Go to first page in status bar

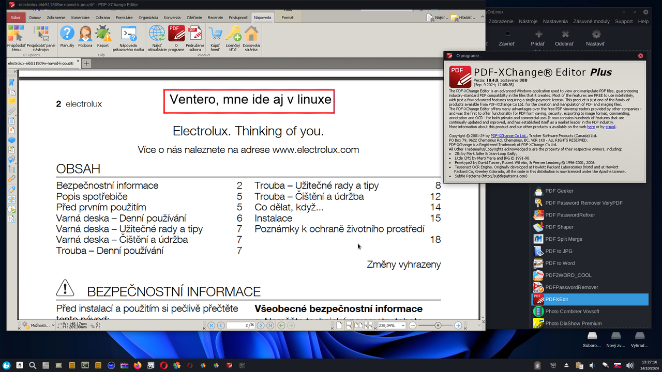coord(211,326)
